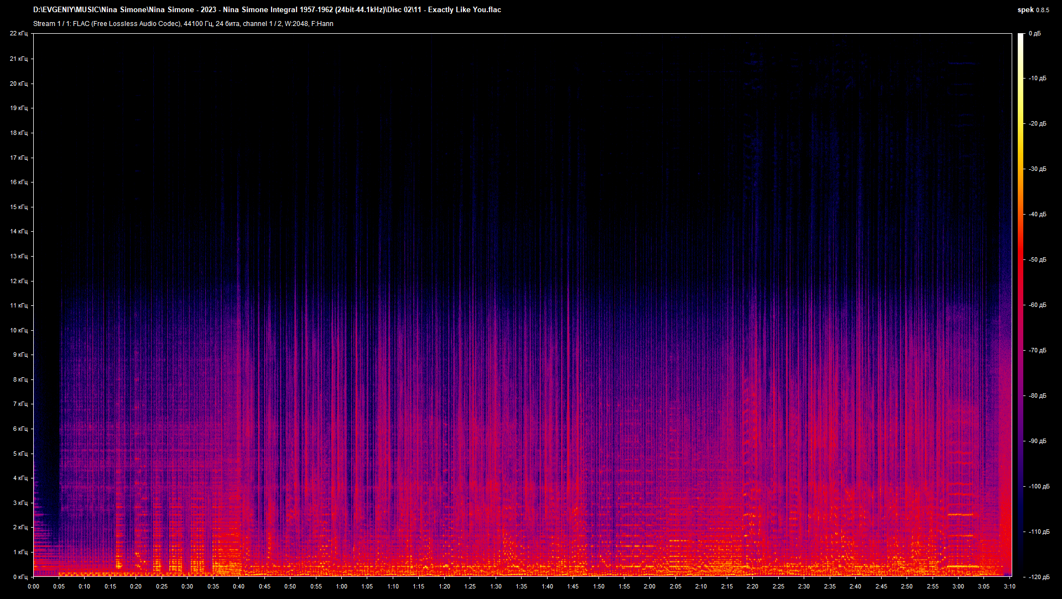Click the 22 кГц frequency axis label
This screenshot has height=599, width=1062.
pos(19,33)
